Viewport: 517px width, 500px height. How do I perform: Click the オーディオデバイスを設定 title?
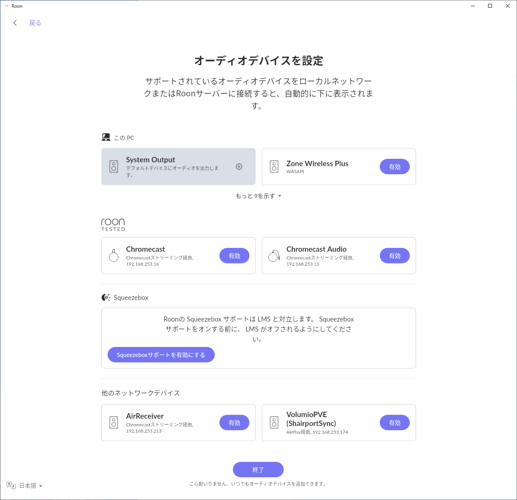259,61
